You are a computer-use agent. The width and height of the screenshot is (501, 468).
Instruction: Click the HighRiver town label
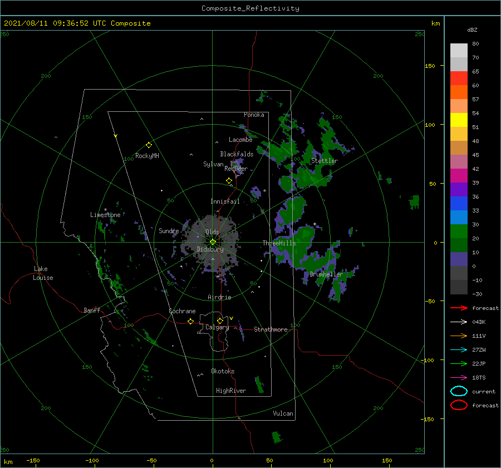pos(231,391)
